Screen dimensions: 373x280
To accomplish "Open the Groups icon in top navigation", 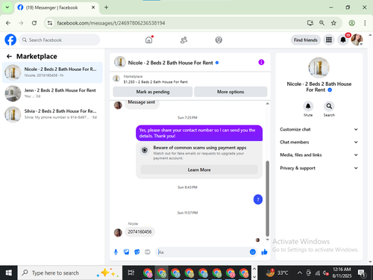I will point(219,40).
